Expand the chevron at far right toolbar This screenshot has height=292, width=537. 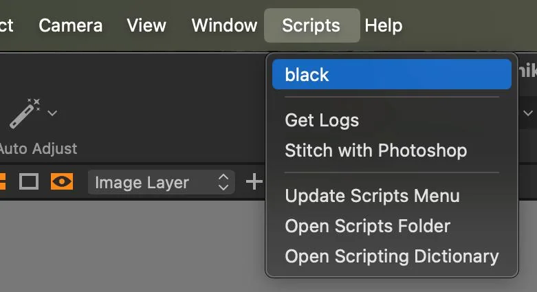coord(528,113)
